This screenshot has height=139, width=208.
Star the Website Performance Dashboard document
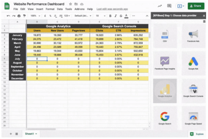pos(70,4)
